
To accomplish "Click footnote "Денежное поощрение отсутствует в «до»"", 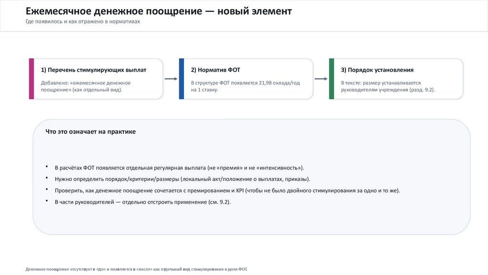I will click(136, 269).
